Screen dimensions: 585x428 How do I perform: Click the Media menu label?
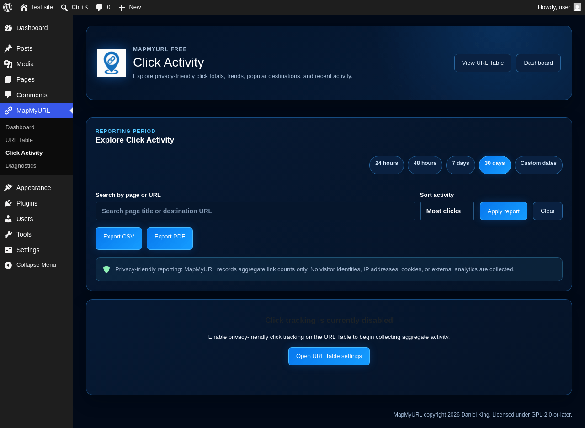pos(25,64)
